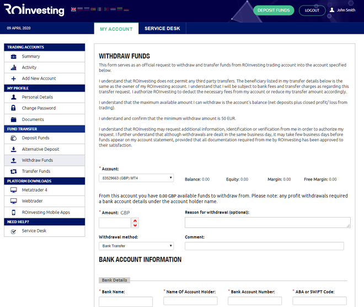Select the Spanish flag language
Screen dimensions: 364x307
click(x=93, y=9)
